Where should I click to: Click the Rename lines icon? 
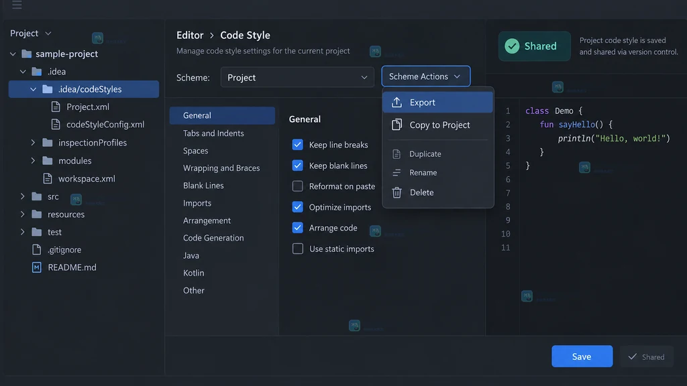point(397,172)
